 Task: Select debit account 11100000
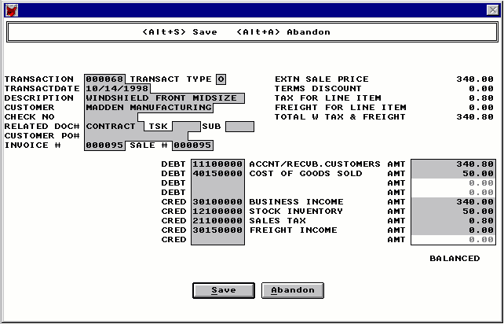click(x=217, y=164)
